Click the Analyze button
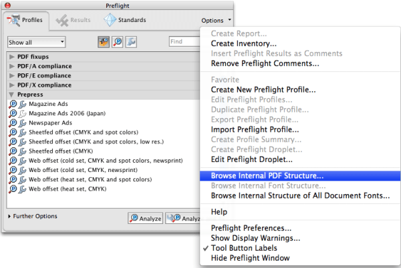 [145, 218]
